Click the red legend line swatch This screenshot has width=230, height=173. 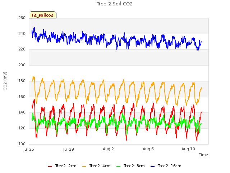50,167
